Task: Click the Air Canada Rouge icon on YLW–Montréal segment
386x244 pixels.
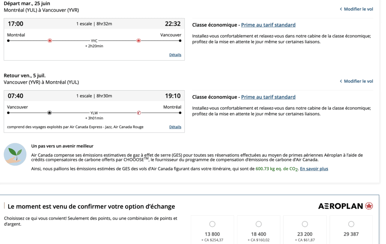Action: coord(138,112)
